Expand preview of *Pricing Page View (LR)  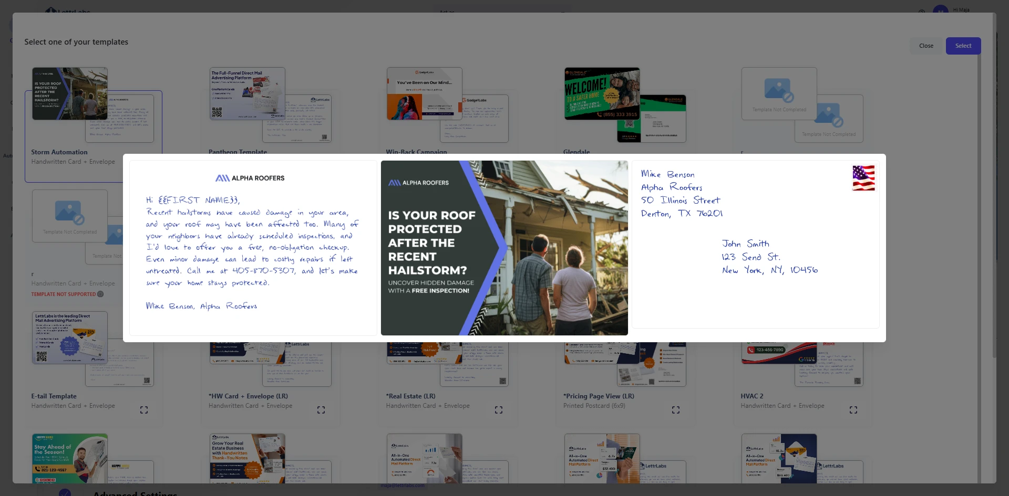676,410
